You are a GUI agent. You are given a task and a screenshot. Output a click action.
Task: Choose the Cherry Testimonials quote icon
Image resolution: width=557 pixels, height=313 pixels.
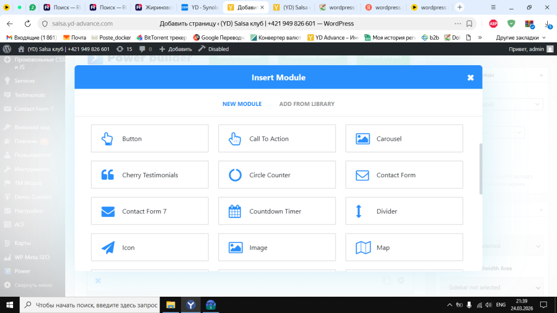click(x=107, y=175)
